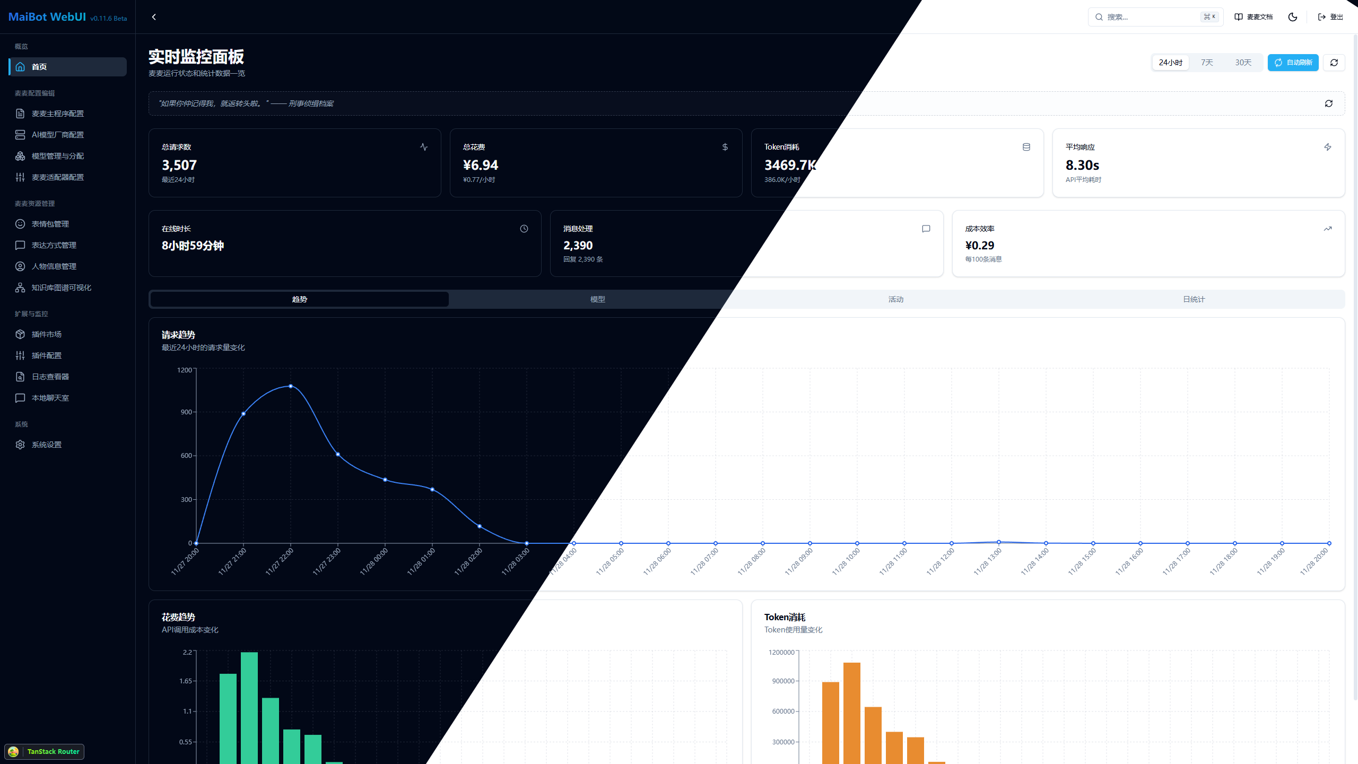Select the 7天 time range
The height and width of the screenshot is (764, 1358).
[1206, 62]
